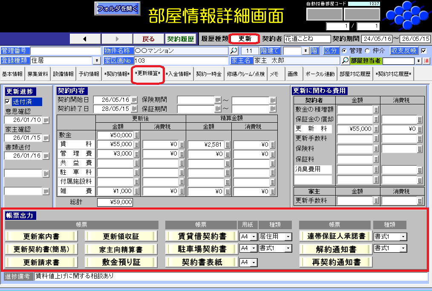Screen dimensions: 432x291
Task: Click the search icon next to 家主名
Action: 346,61
